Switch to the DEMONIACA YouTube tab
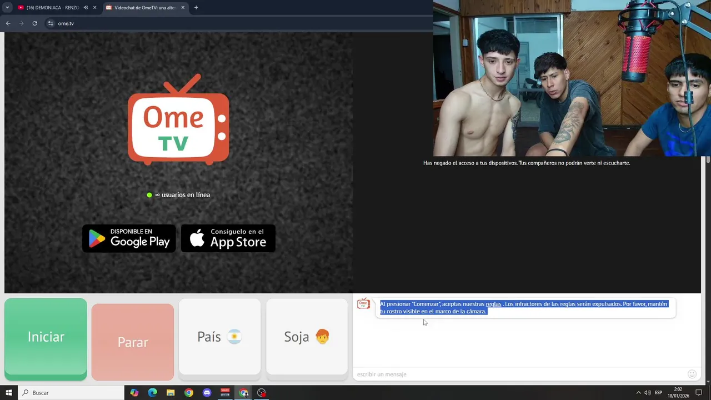The image size is (711, 400). [52, 7]
